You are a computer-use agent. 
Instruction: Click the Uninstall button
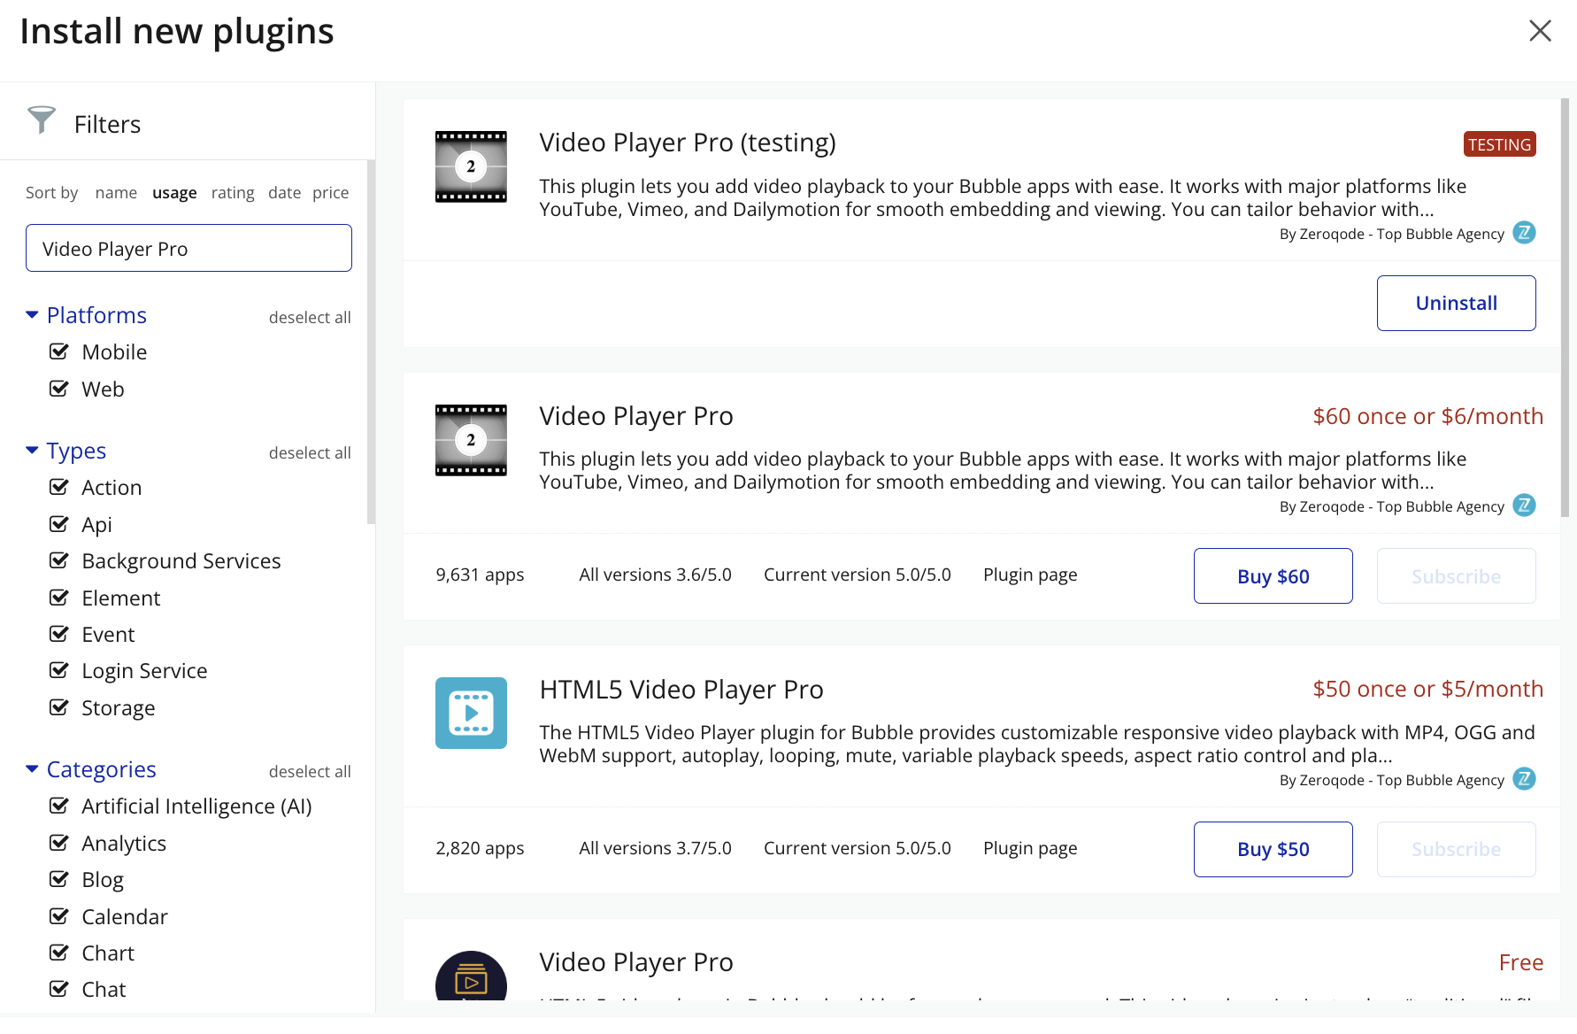1456,303
